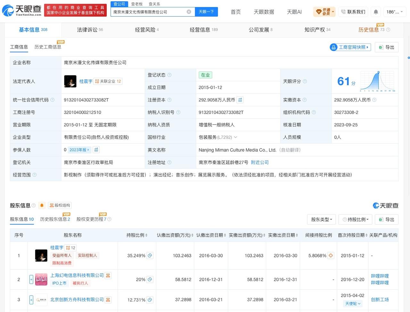Image resolution: width=410 pixels, height=312 pixels.
Task: Expand the 北京创新方舟 shareholder row
Action: pyautogui.click(x=31, y=300)
